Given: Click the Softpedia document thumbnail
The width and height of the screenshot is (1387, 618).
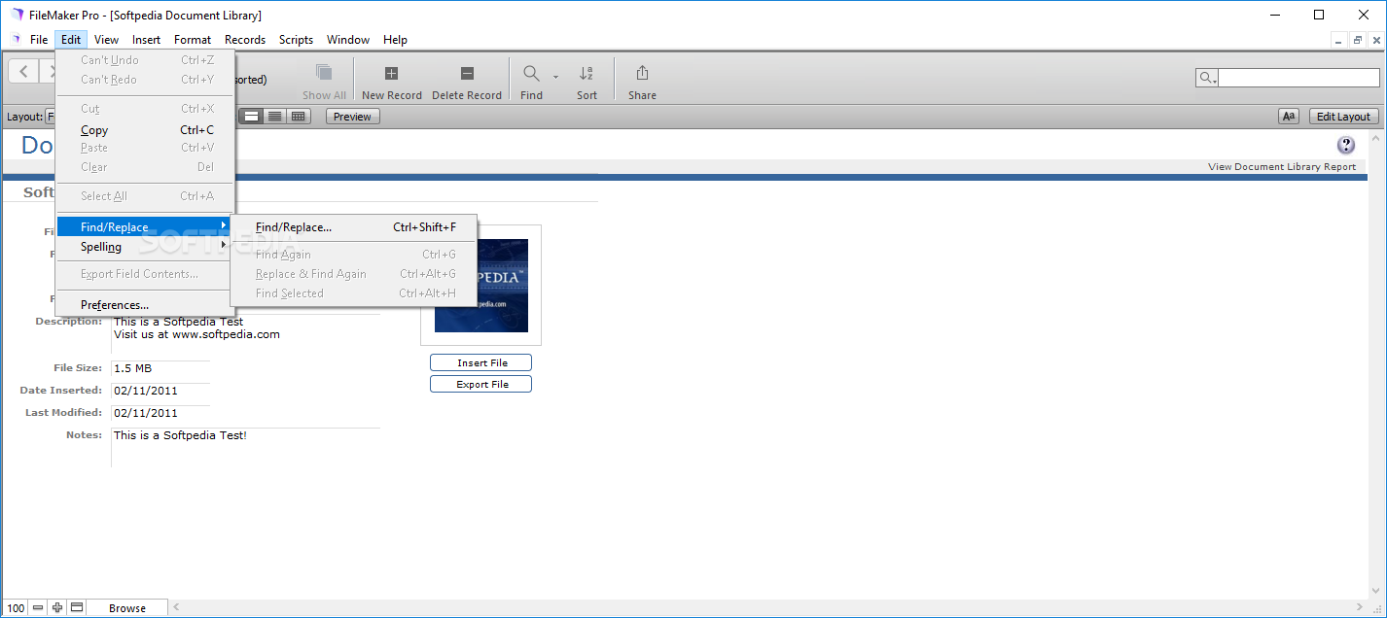Looking at the screenshot, I should point(481,286).
